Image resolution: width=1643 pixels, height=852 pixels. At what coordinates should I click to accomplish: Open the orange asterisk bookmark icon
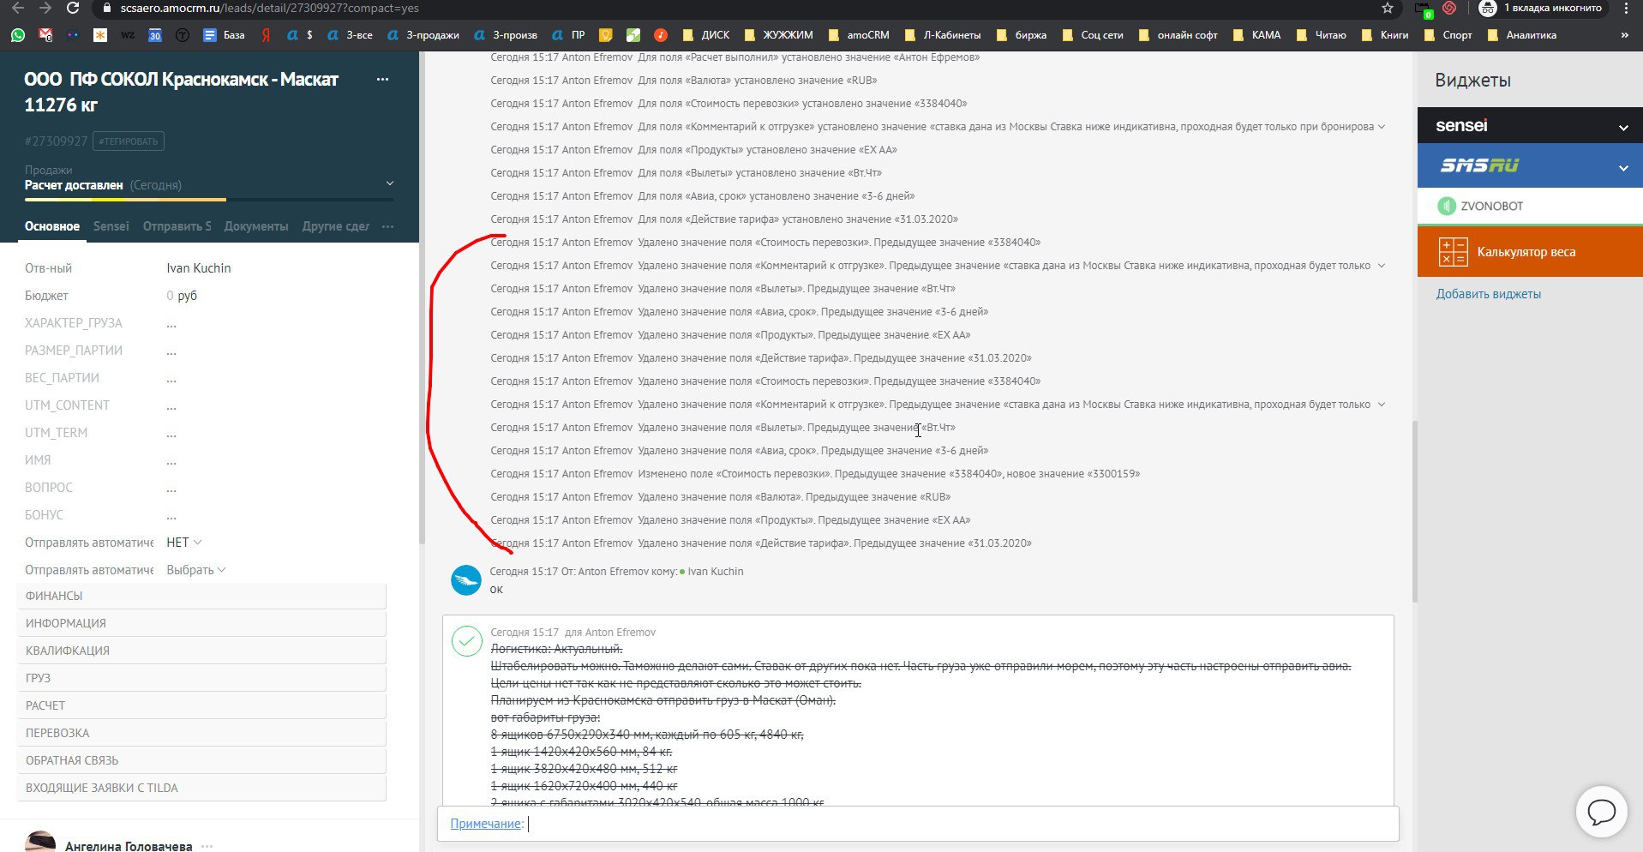100,35
